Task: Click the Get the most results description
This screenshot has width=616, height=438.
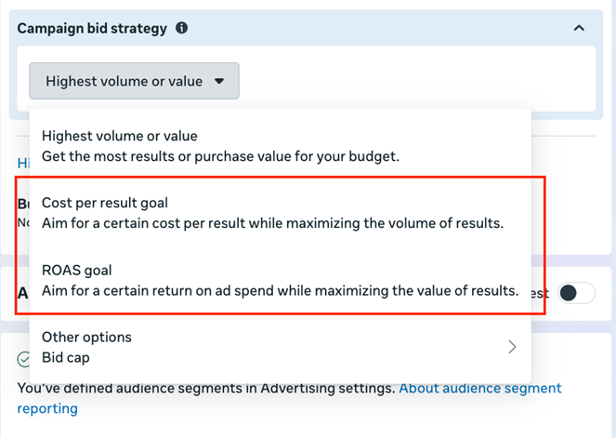Action: [x=220, y=156]
